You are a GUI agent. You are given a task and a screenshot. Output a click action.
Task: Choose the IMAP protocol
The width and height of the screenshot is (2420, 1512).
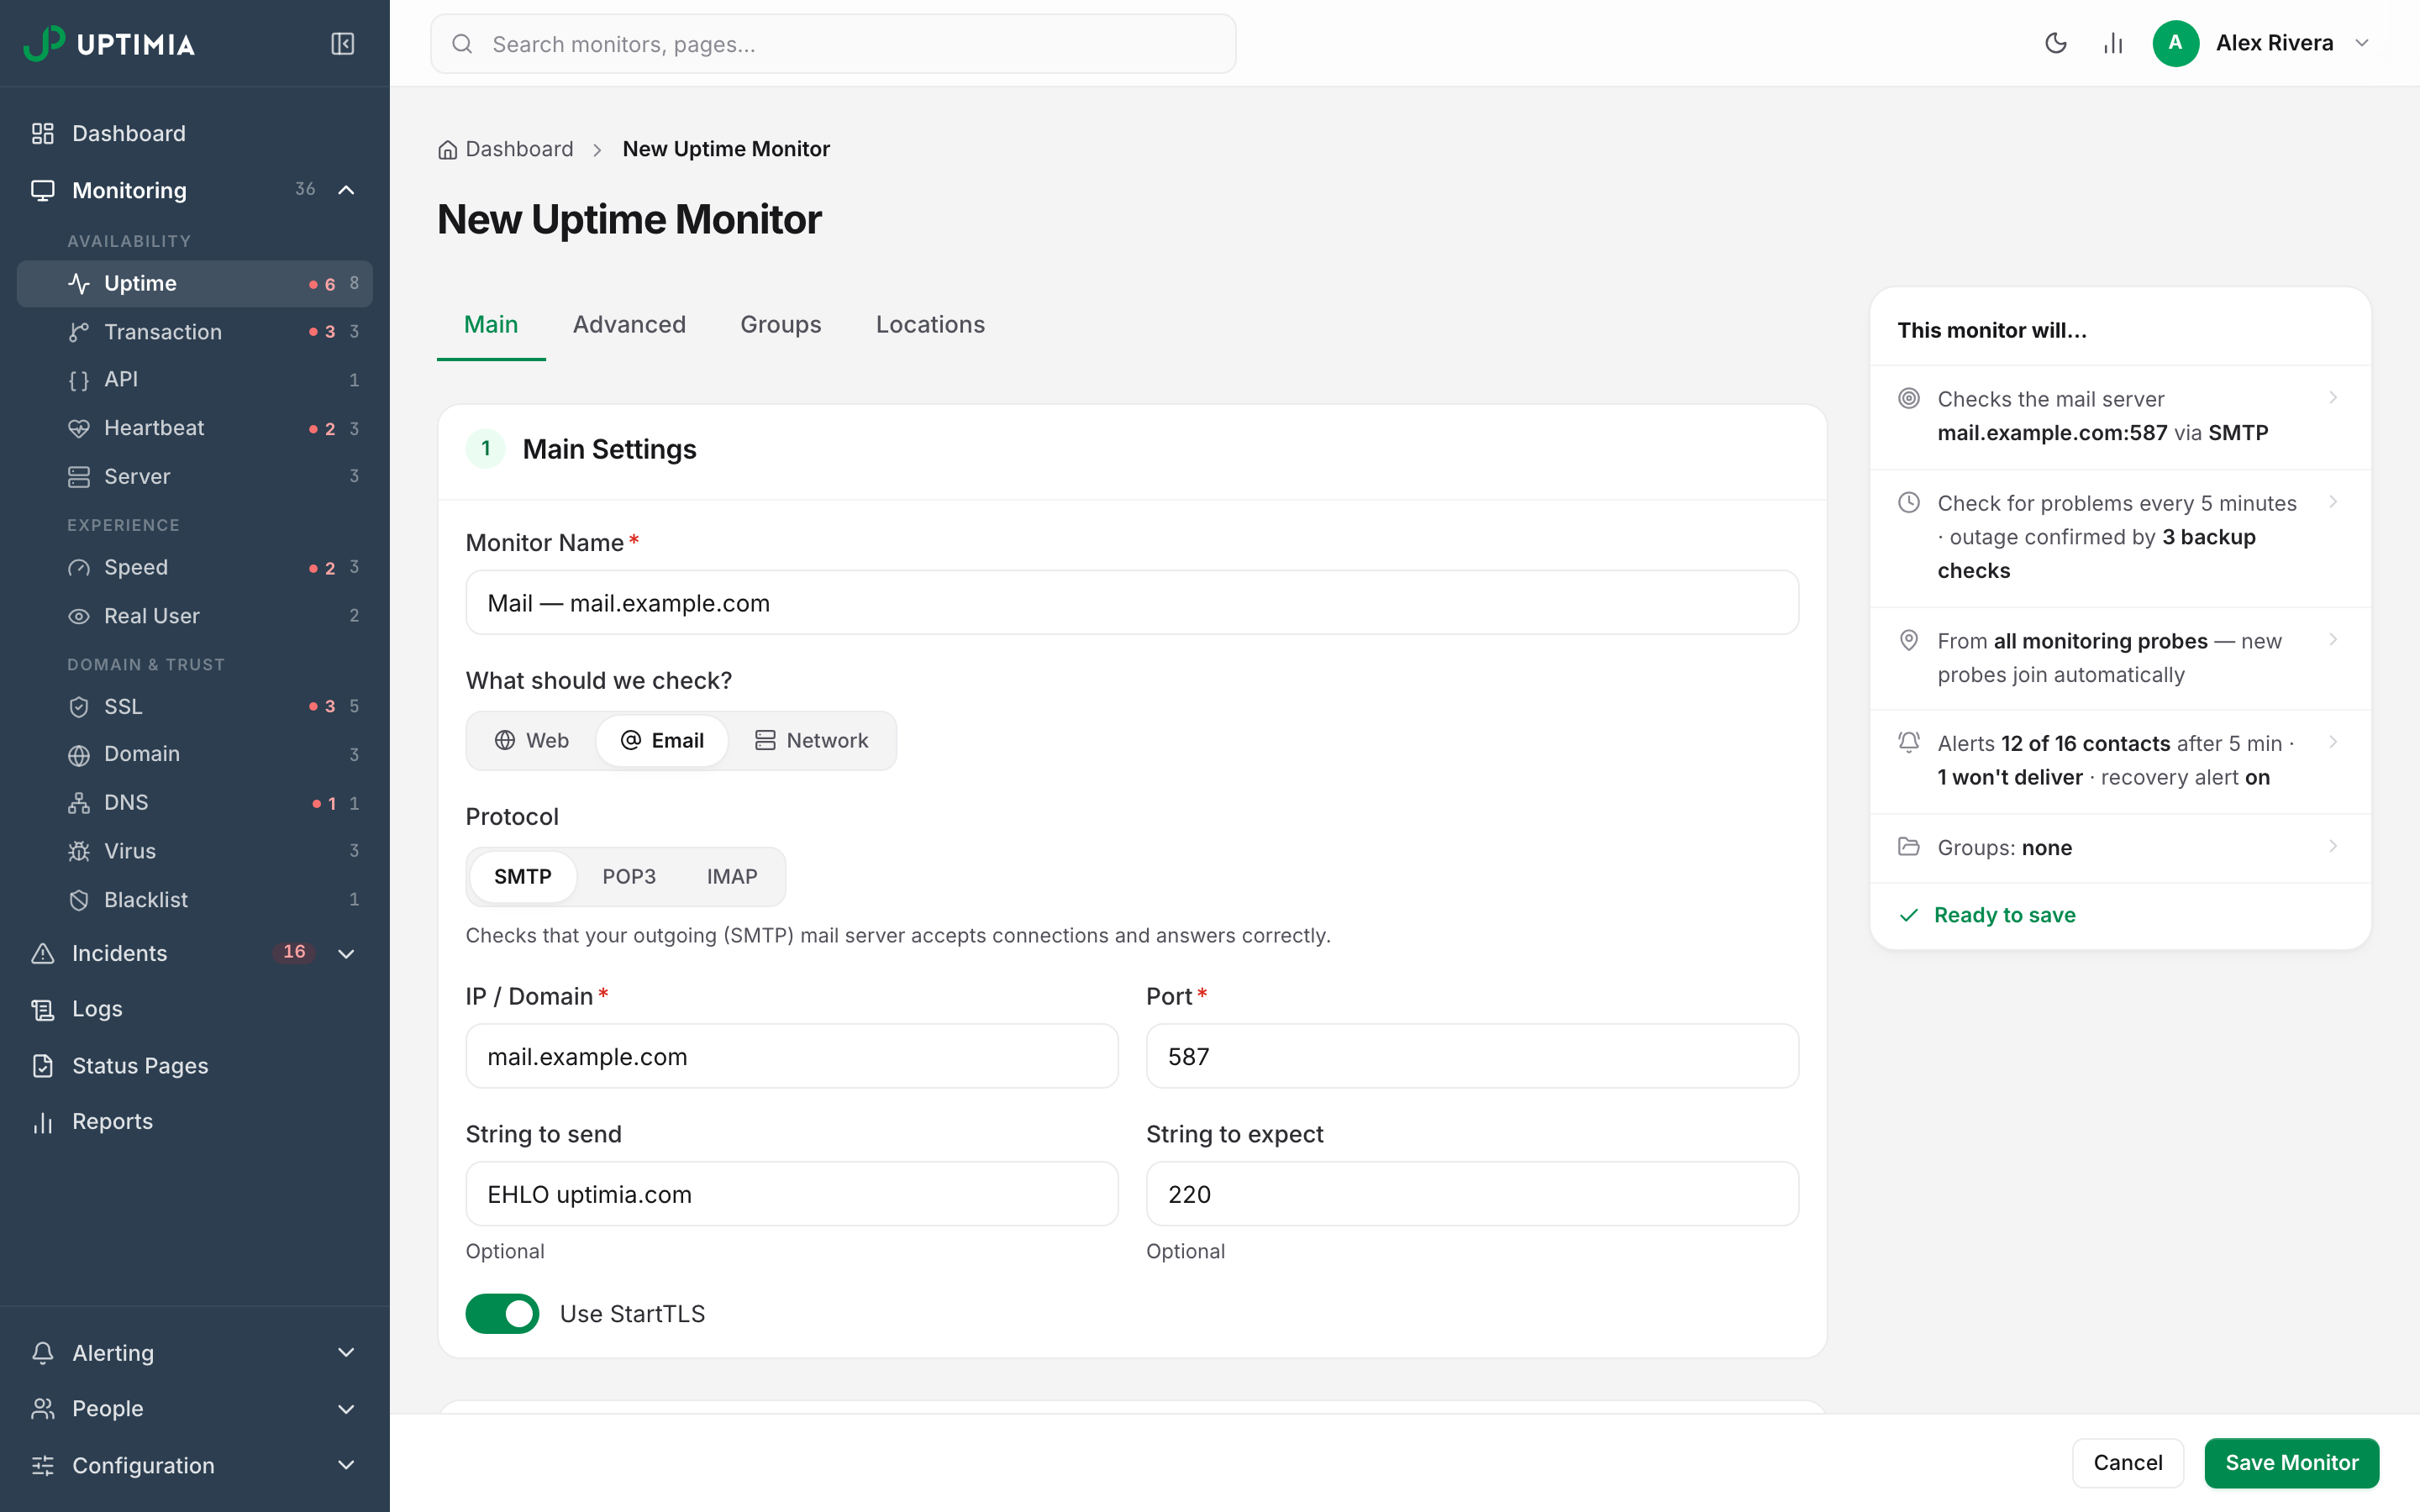732,877
